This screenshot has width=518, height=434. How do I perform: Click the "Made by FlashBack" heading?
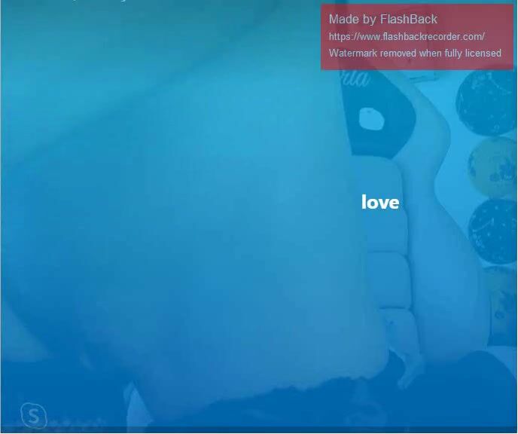[382, 20]
